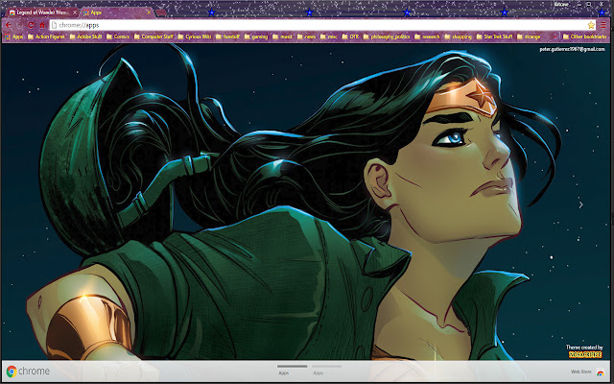The image size is (614, 384).
Task: Select the first Apps page indicator
Action: coord(292,370)
